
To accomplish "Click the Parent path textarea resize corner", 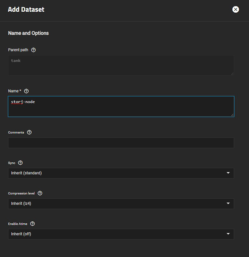I will [x=232, y=74].
